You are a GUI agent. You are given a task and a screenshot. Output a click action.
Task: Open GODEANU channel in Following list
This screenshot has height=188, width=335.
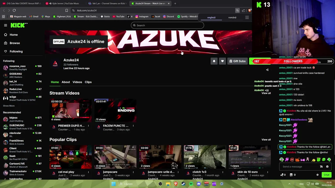(x=22, y=75)
